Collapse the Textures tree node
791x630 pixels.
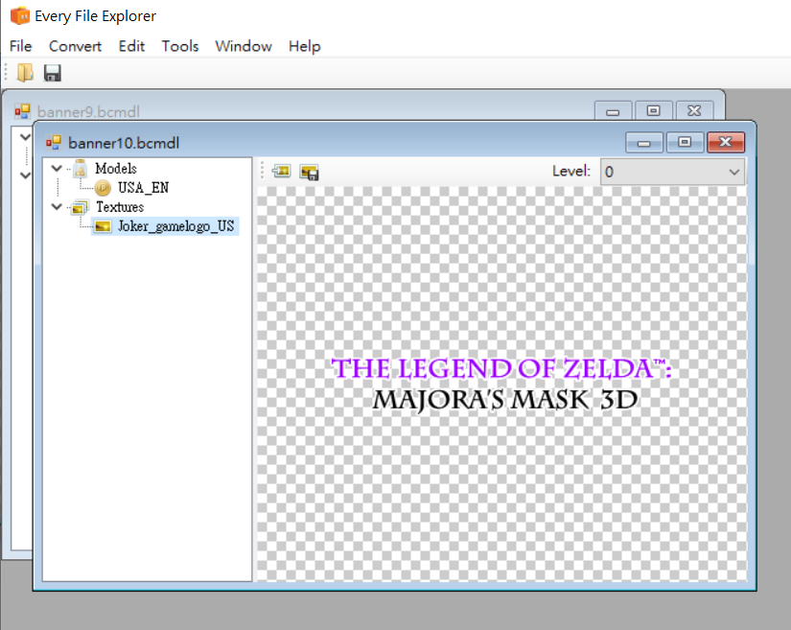[57, 206]
